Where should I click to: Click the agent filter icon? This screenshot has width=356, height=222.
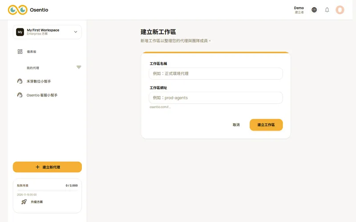(79, 67)
